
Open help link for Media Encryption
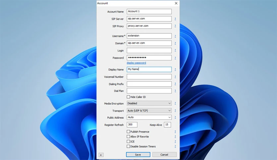pyautogui.click(x=175, y=103)
